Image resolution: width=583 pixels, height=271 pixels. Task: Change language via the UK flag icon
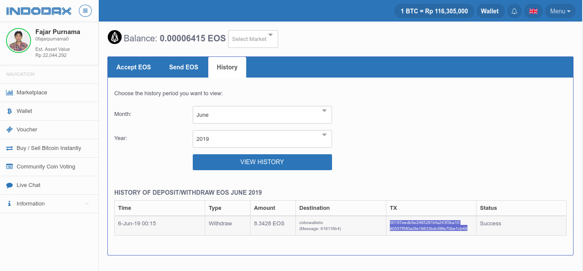coord(533,11)
